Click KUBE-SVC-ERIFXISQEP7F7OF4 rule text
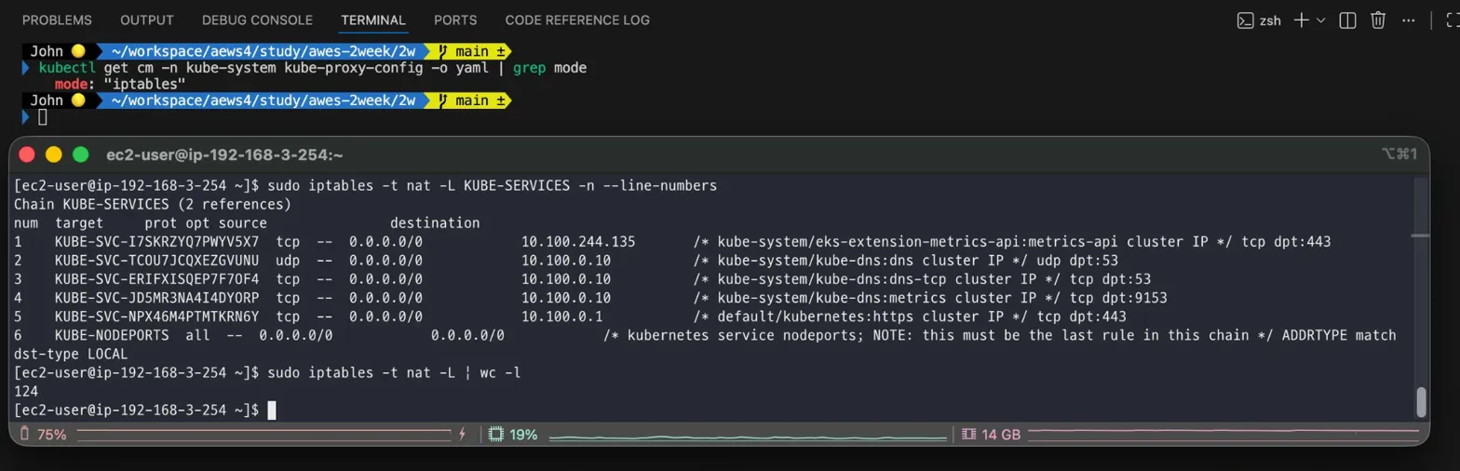The height and width of the screenshot is (471, 1460). pyautogui.click(x=156, y=279)
